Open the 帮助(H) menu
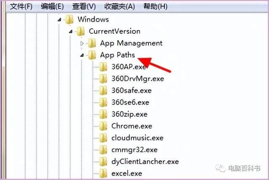This screenshot has height=180, width=269. [x=156, y=7]
